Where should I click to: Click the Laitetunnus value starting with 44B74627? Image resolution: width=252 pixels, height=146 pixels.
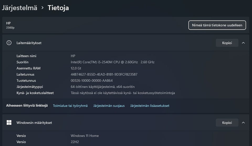click(x=104, y=74)
